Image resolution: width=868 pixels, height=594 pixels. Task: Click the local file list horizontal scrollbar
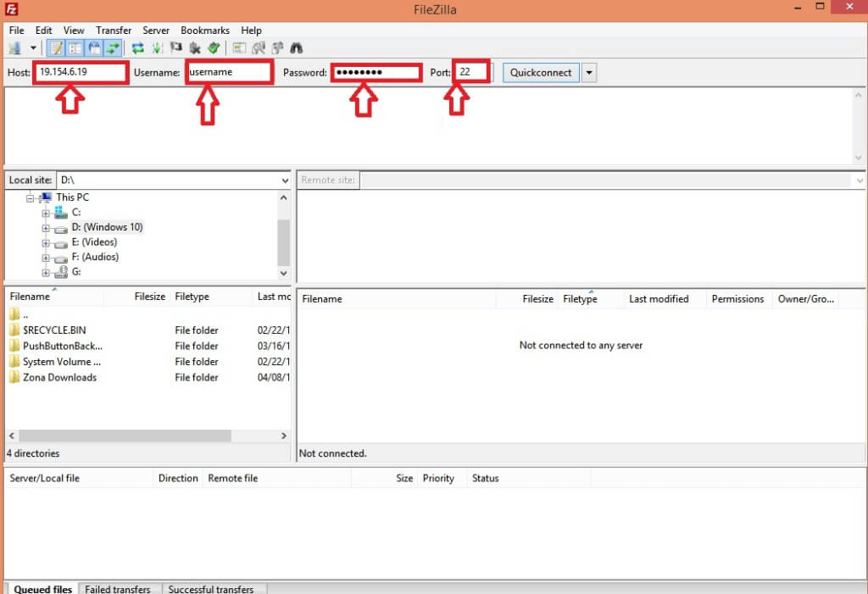(119, 436)
